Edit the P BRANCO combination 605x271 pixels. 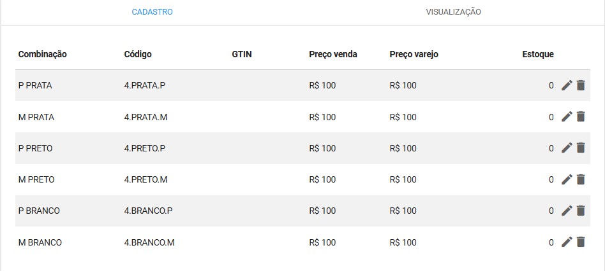(567, 211)
